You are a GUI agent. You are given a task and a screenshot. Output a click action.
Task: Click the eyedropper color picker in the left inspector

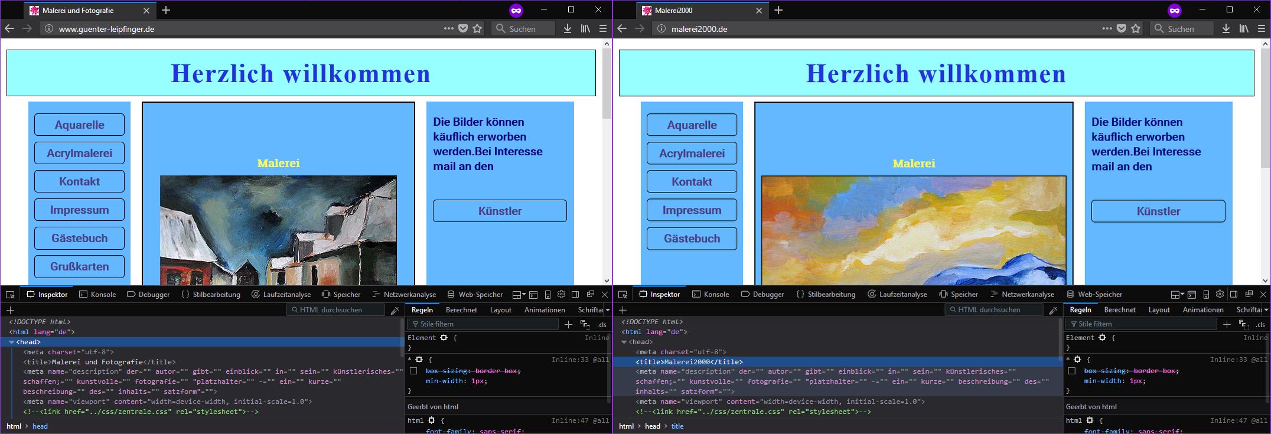coord(395,310)
